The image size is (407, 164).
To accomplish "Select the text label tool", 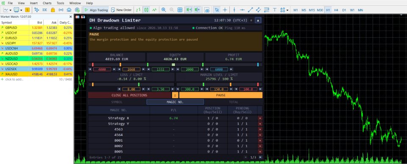I will click(x=274, y=10).
